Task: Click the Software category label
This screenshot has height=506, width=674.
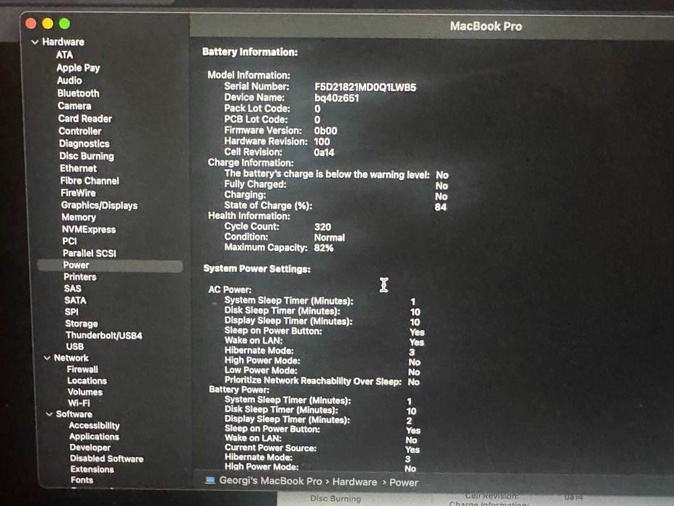Action: 74,414
